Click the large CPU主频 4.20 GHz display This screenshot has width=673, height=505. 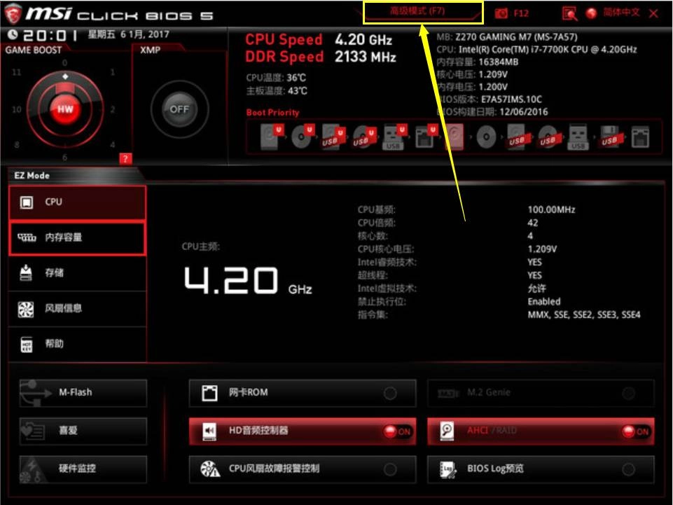[x=248, y=280]
